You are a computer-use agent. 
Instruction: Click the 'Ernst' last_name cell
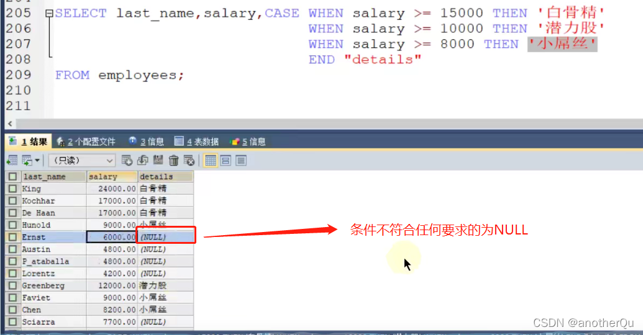[x=53, y=237]
